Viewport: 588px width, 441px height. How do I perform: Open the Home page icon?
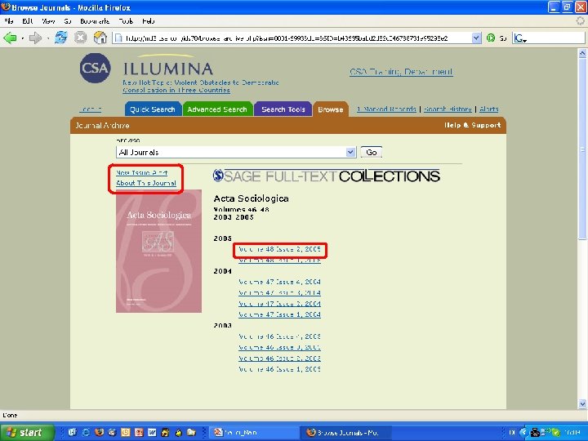tap(100, 38)
